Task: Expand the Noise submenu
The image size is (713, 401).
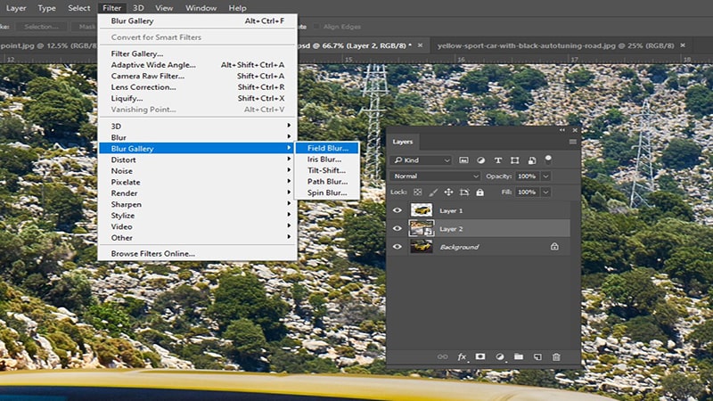Action: point(198,171)
